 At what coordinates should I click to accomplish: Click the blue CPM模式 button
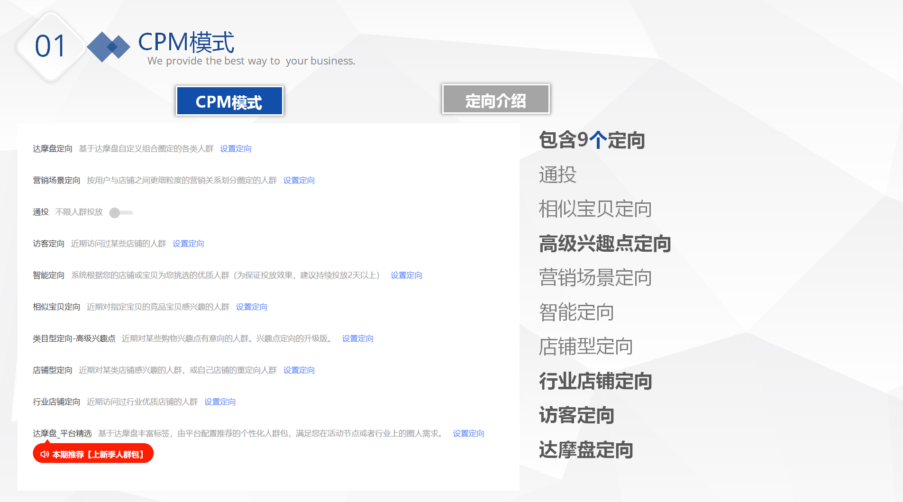[x=229, y=101]
